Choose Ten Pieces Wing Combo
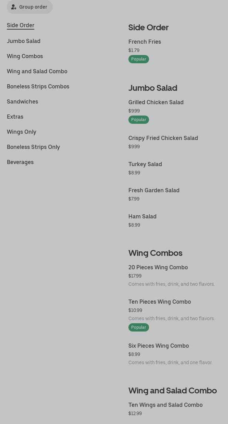Image resolution: width=228 pixels, height=424 pixels. [160, 302]
